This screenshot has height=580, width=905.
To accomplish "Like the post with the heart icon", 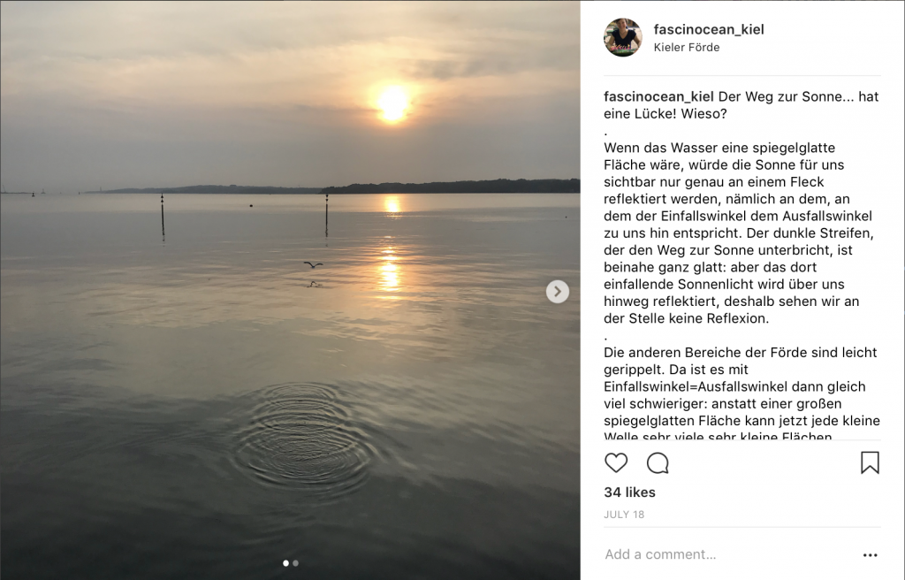I will pyautogui.click(x=616, y=462).
